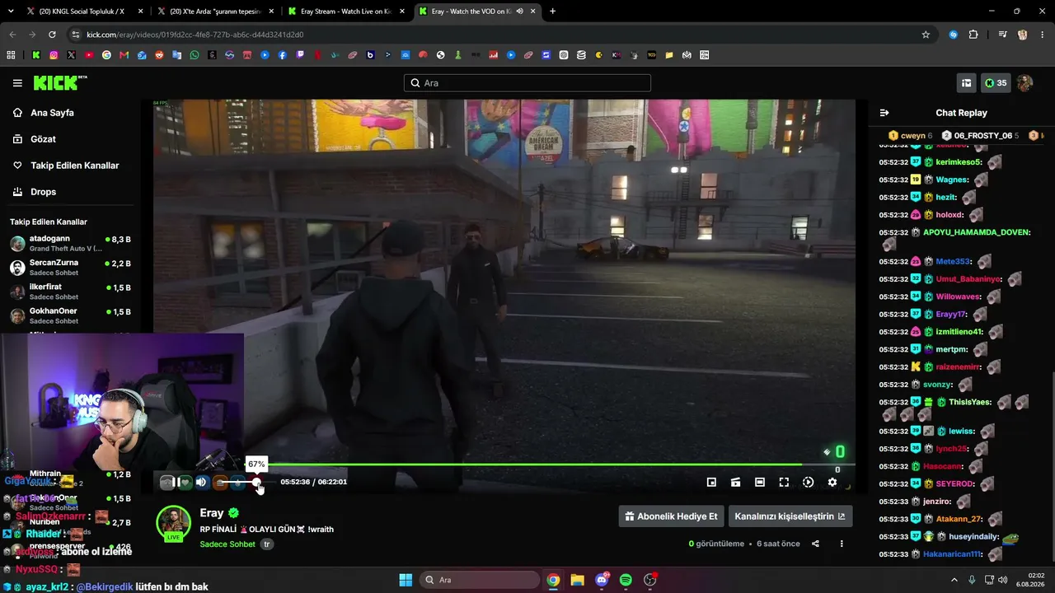Open followed channel GokhanOner
Screen dimensions: 1055x593
[x=70, y=316]
